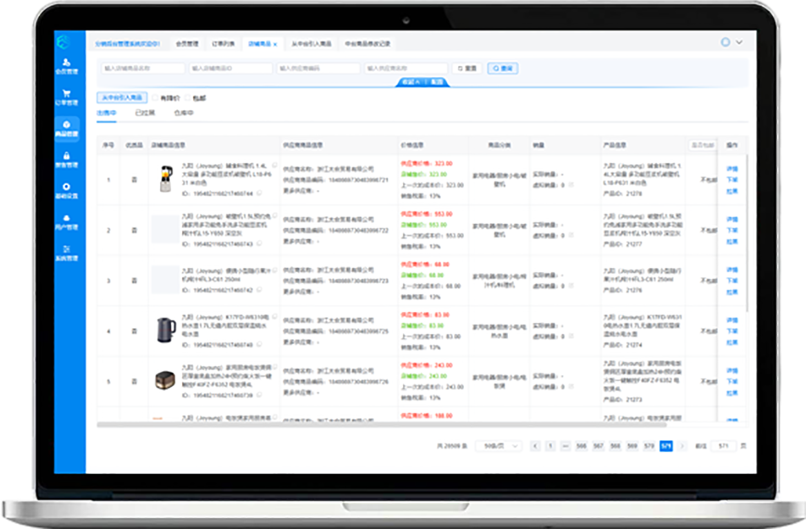The width and height of the screenshot is (806, 529).
Task: Open 会员管理 in the left sidebar
Action: tap(67, 66)
